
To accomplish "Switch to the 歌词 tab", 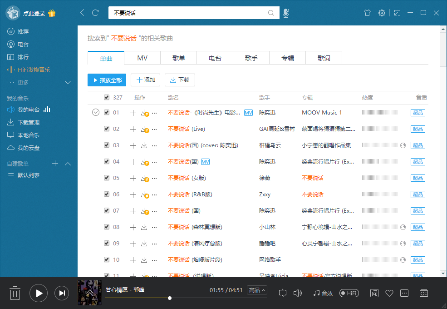I will (324, 58).
